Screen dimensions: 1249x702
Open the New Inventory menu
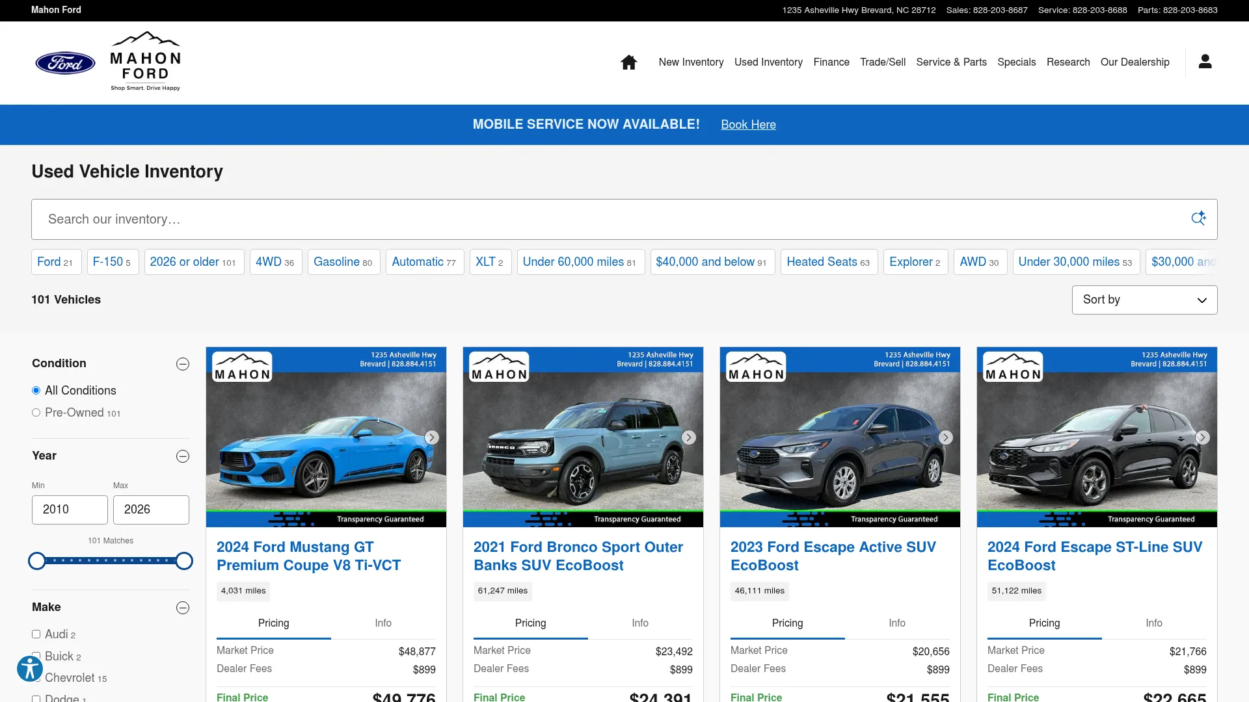coord(691,62)
